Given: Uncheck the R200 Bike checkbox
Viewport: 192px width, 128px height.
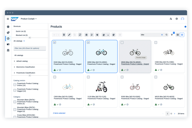Looking at the screenshot, I should [55, 43].
